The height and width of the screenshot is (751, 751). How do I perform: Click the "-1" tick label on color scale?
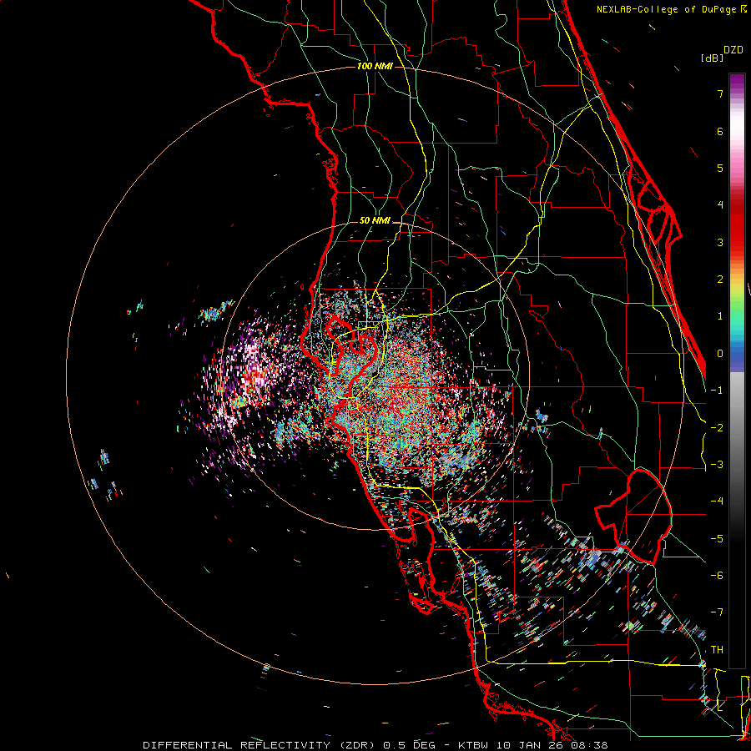pos(717,391)
